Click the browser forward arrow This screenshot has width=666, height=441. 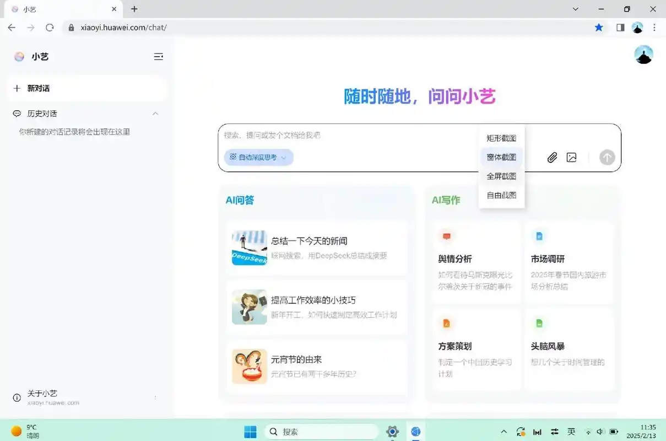tap(31, 28)
